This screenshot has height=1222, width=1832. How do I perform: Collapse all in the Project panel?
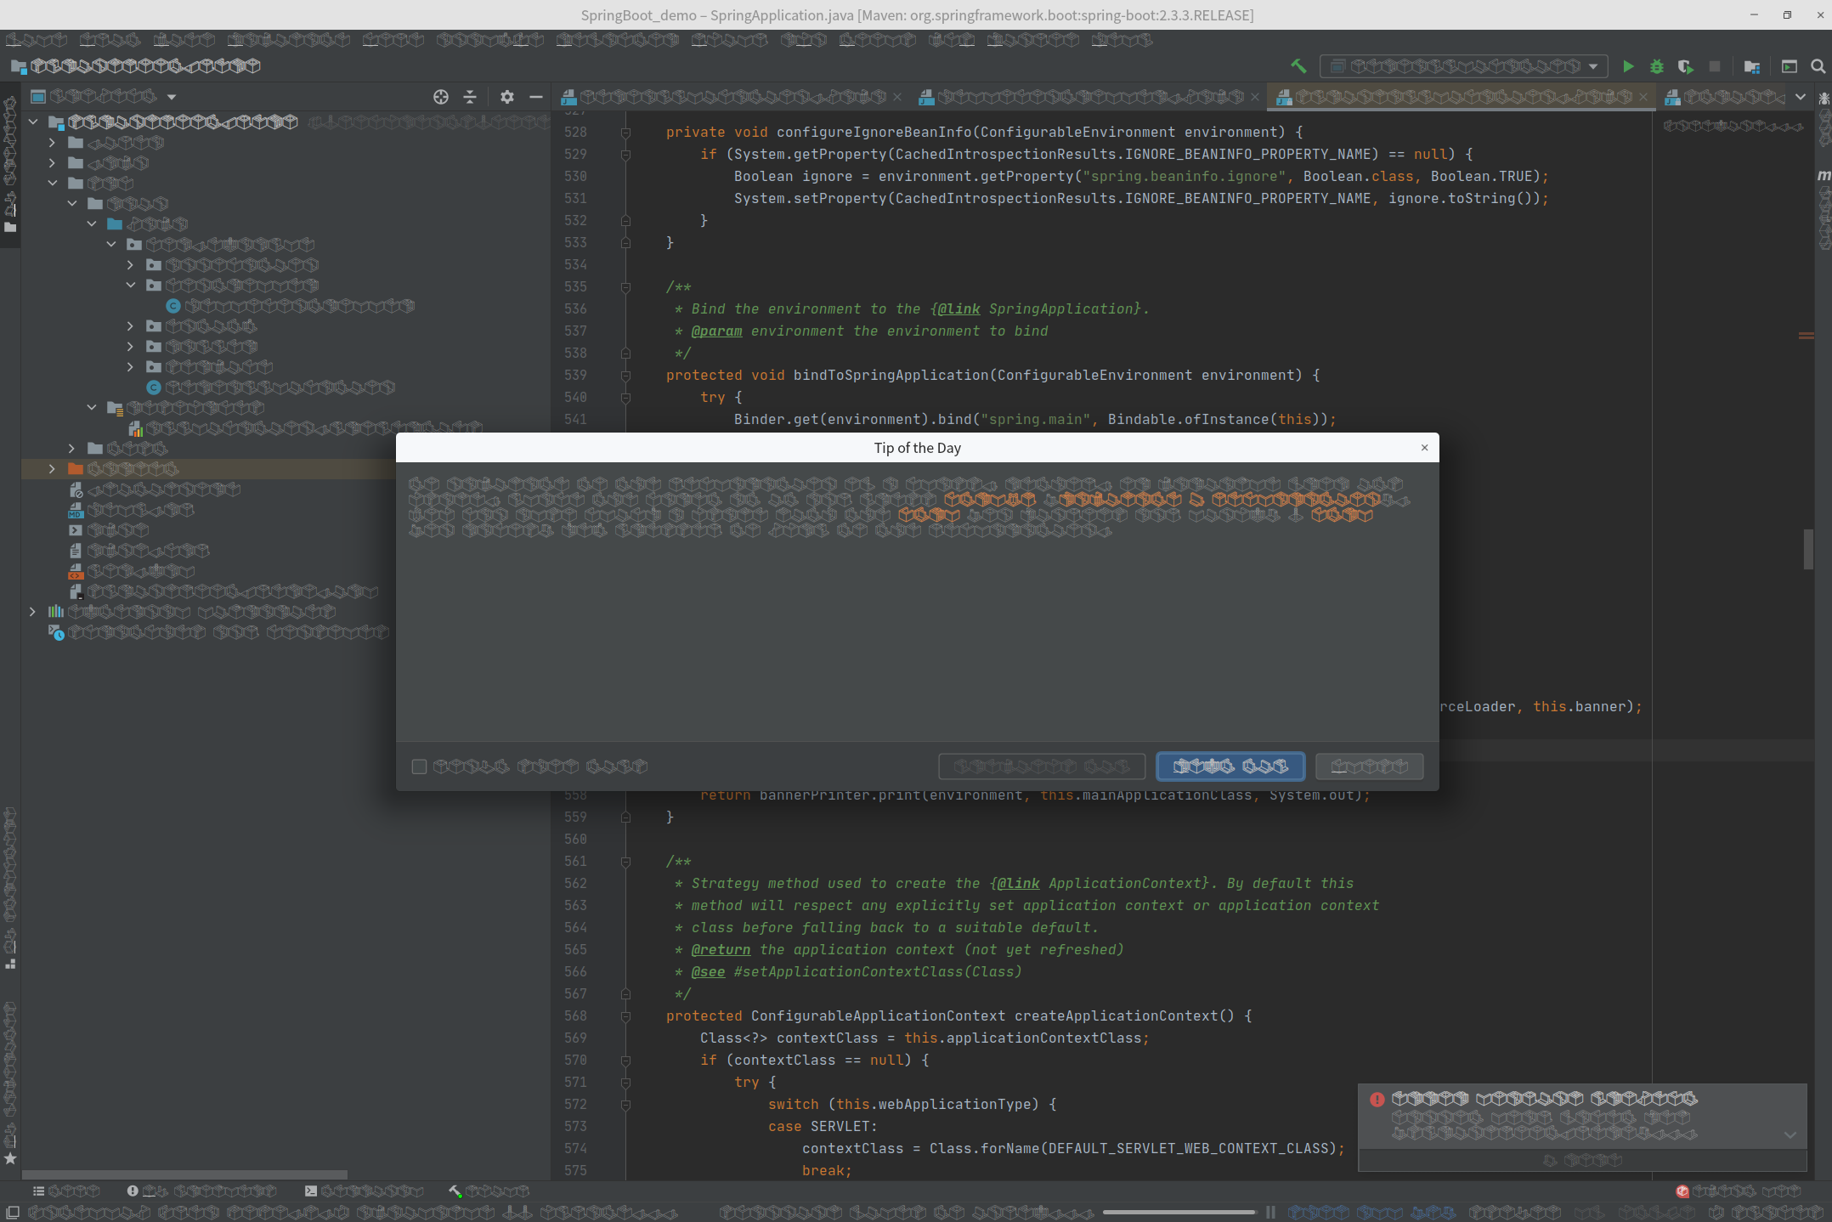point(470,97)
